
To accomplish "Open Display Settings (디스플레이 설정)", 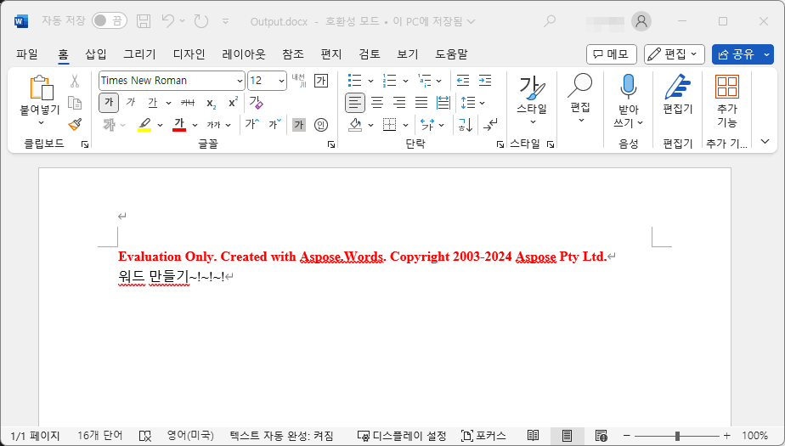I will pyautogui.click(x=402, y=436).
